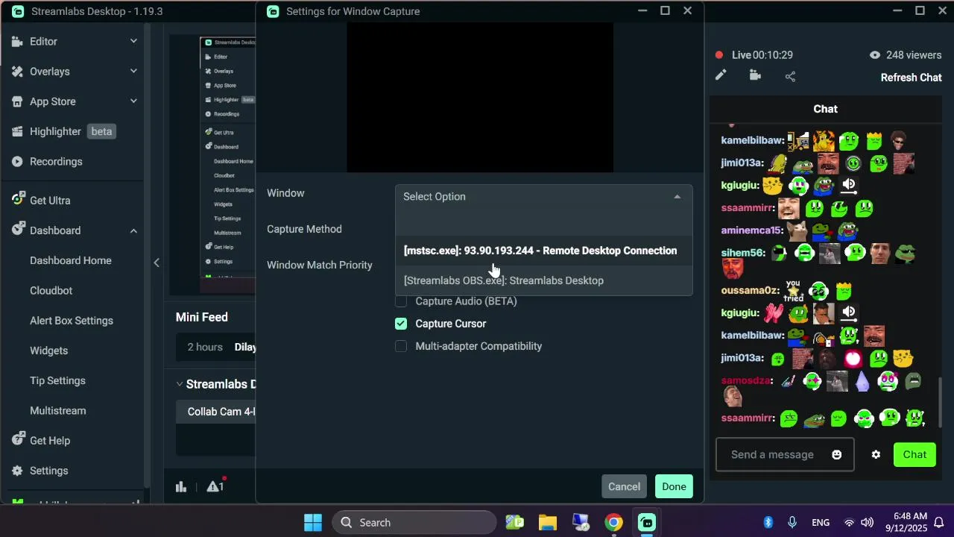Screen dimensions: 954x537
Task: Click the network and volume tray icons
Action: click(858, 522)
